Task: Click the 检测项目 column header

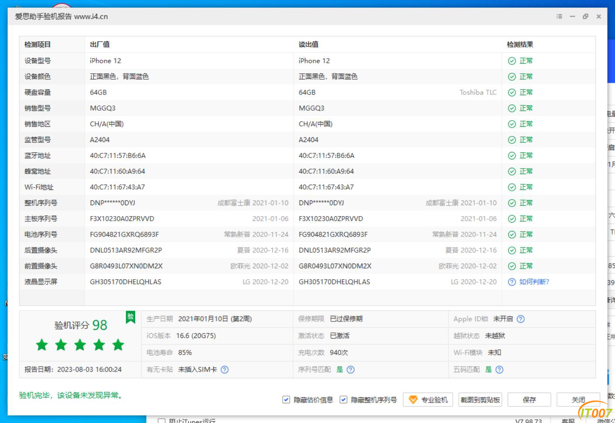Action: tap(38, 44)
